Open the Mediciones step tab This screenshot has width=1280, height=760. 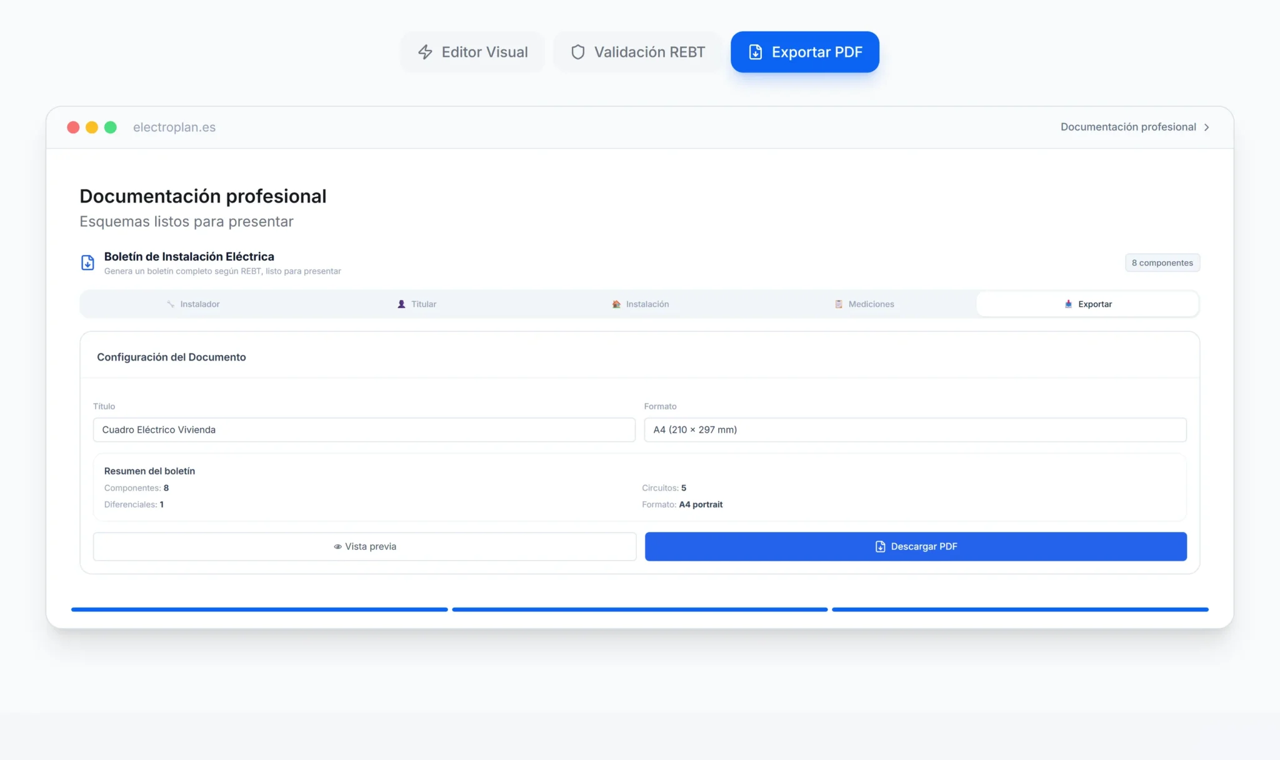click(x=864, y=304)
